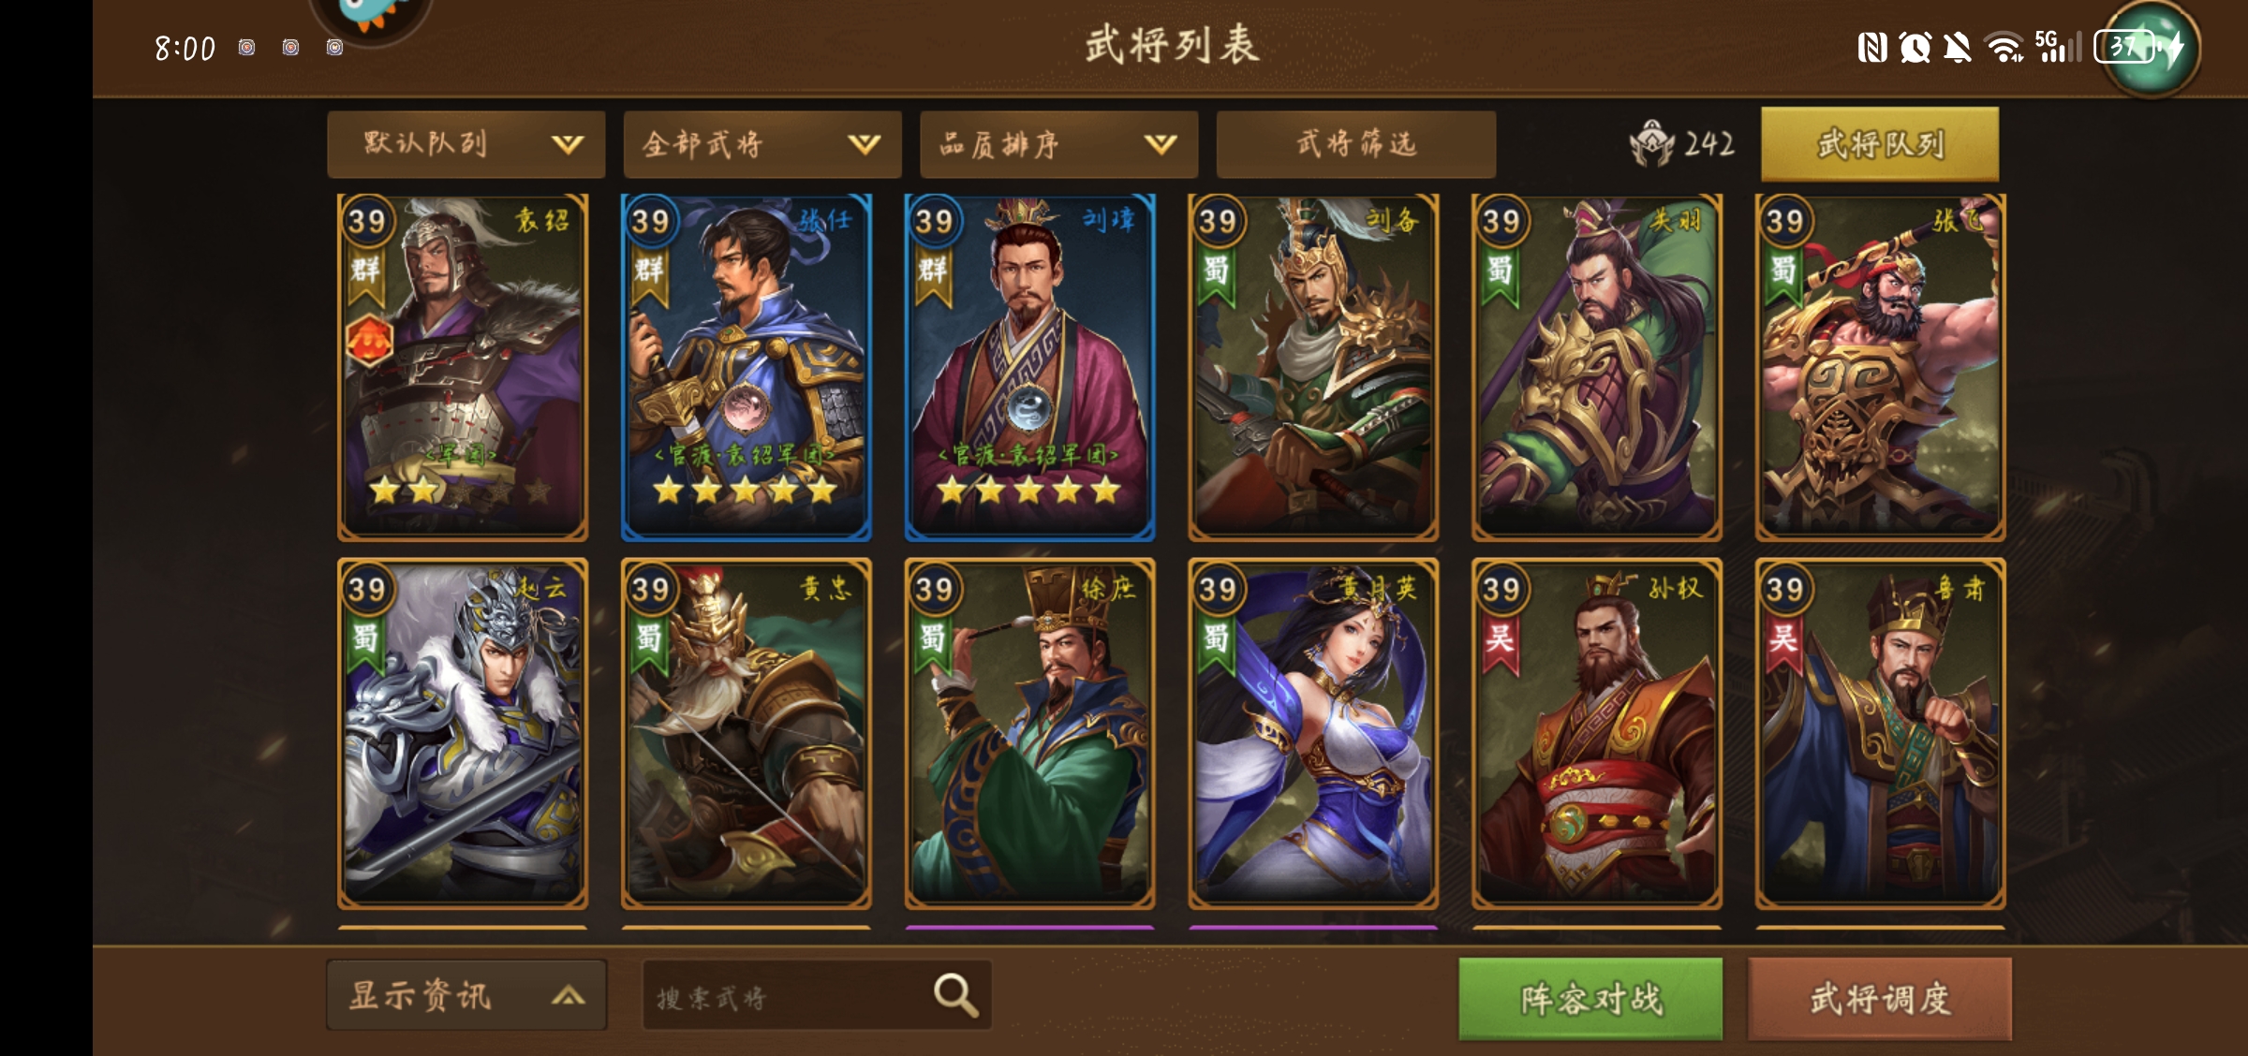Click the 武将筛选 button
This screenshot has height=1056, width=2248.
click(x=1355, y=144)
